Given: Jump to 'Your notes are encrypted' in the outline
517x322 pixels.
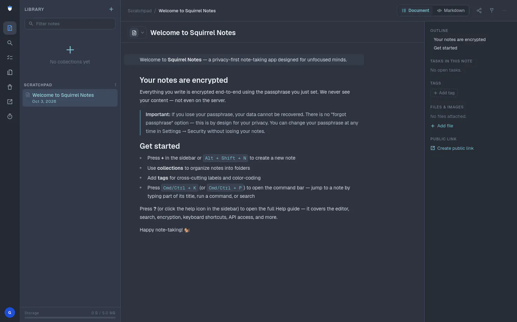Looking at the screenshot, I should click(x=459, y=40).
